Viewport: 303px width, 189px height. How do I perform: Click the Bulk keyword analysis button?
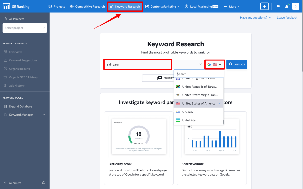(x=158, y=78)
